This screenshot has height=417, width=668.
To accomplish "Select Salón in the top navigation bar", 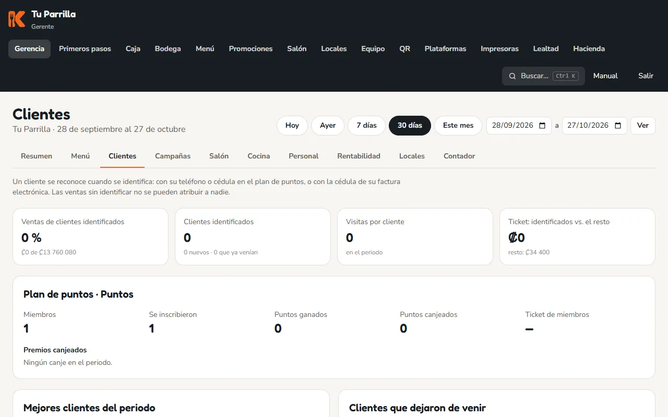I will click(x=297, y=49).
